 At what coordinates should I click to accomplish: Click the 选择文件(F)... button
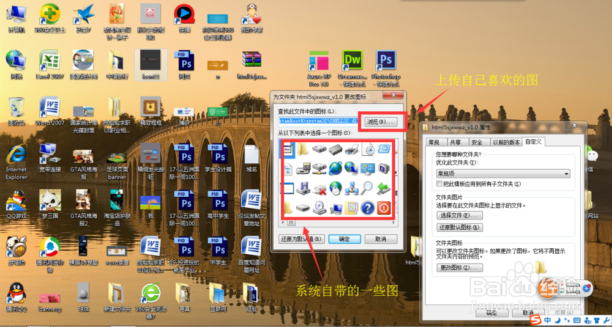coord(460,215)
